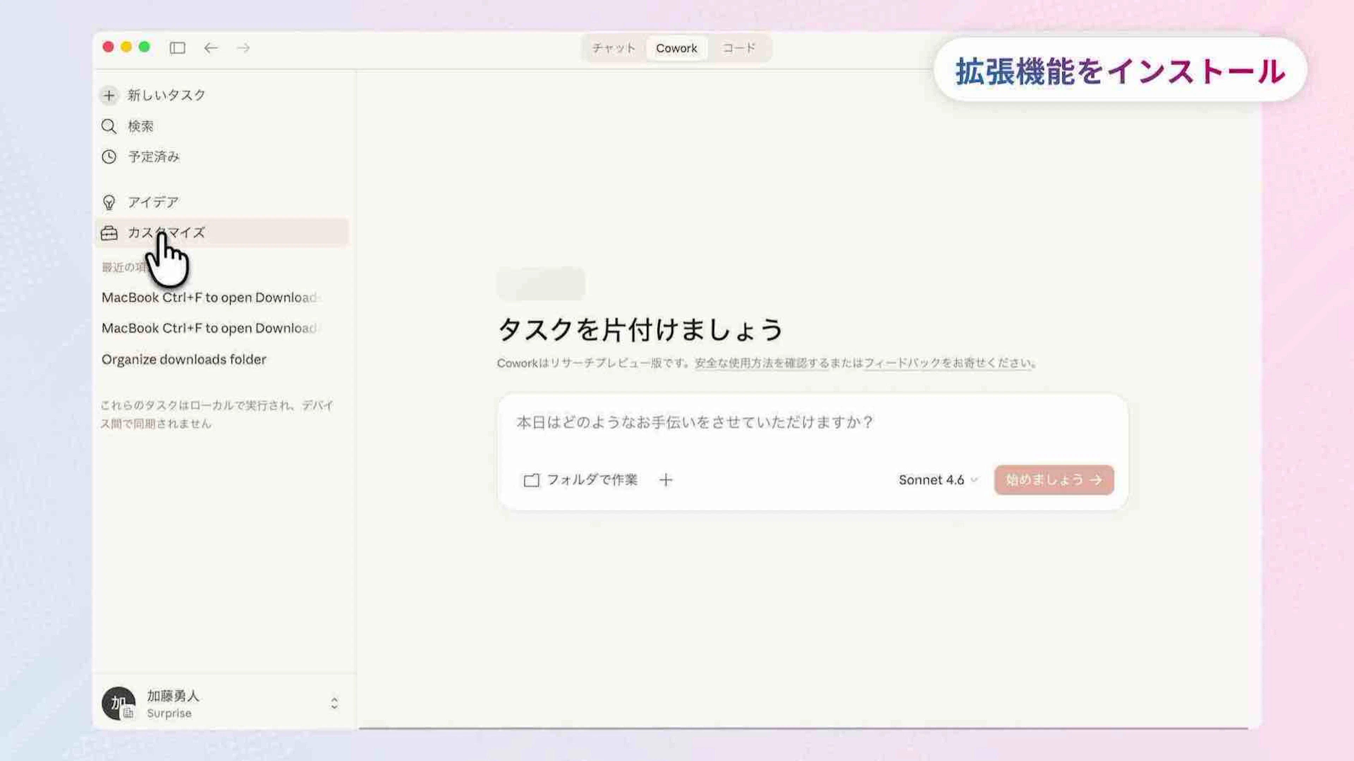Open the 安全な使用方法を確認する link
Viewport: 1354px width, 761px height.
click(x=761, y=363)
